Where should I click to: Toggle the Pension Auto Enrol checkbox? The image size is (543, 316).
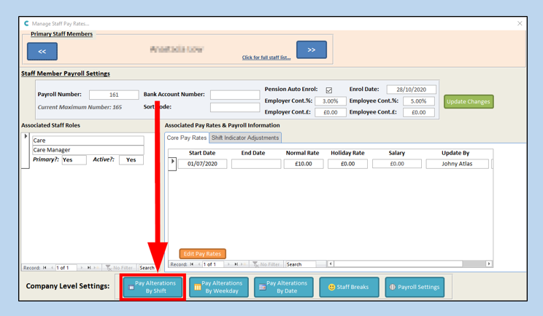pyautogui.click(x=329, y=90)
